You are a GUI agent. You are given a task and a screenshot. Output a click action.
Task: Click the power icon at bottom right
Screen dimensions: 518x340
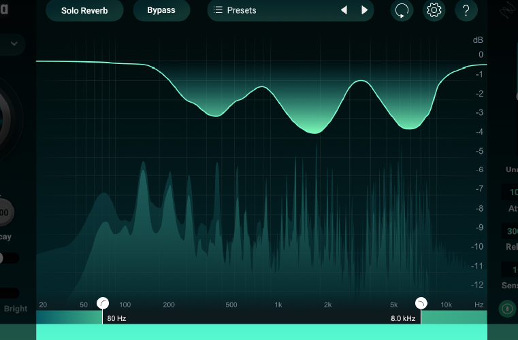point(507,309)
